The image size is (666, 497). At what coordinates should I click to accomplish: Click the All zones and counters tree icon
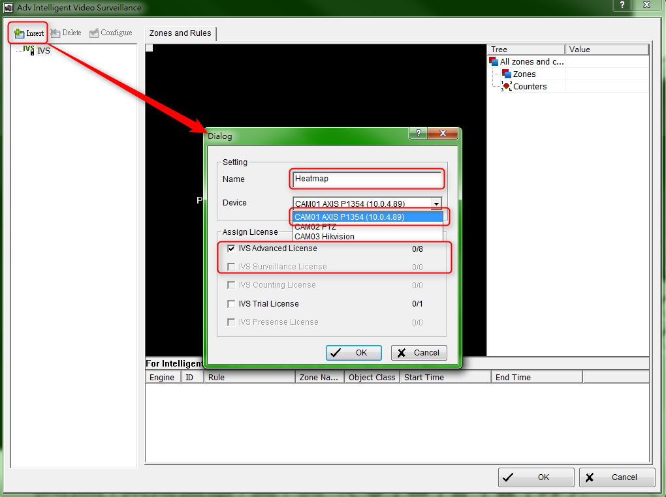pos(494,61)
